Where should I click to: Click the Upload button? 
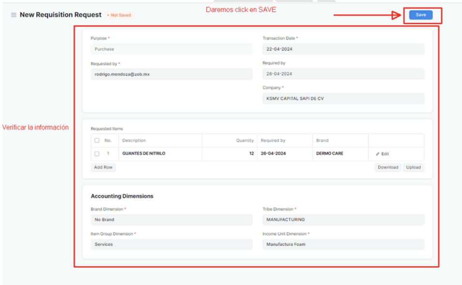point(413,167)
